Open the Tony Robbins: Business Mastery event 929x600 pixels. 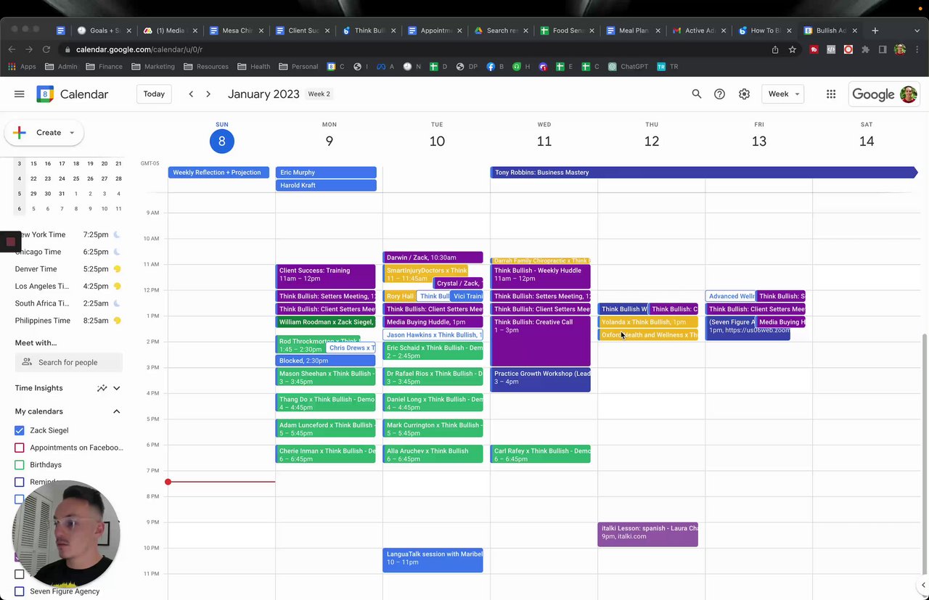pos(704,173)
